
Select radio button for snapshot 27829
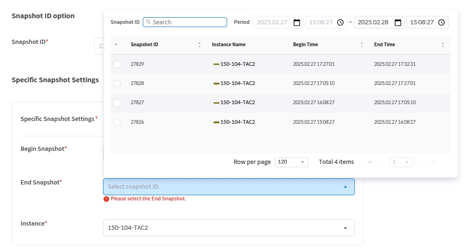click(x=117, y=64)
